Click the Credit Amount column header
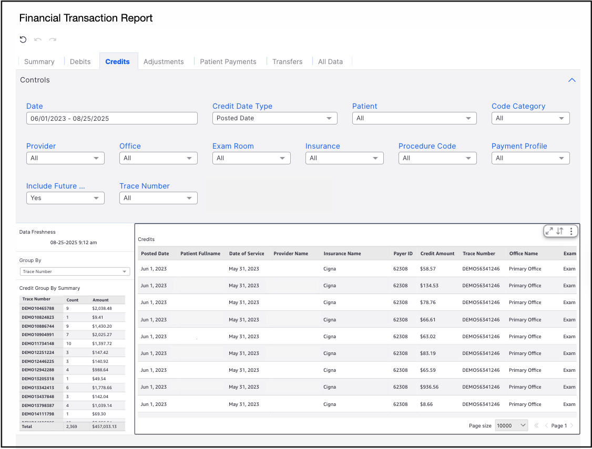The image size is (592, 449). click(437, 254)
